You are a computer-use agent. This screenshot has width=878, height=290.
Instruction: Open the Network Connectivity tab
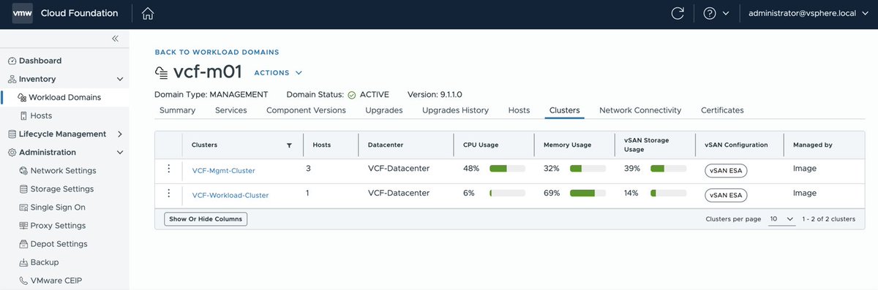640,110
